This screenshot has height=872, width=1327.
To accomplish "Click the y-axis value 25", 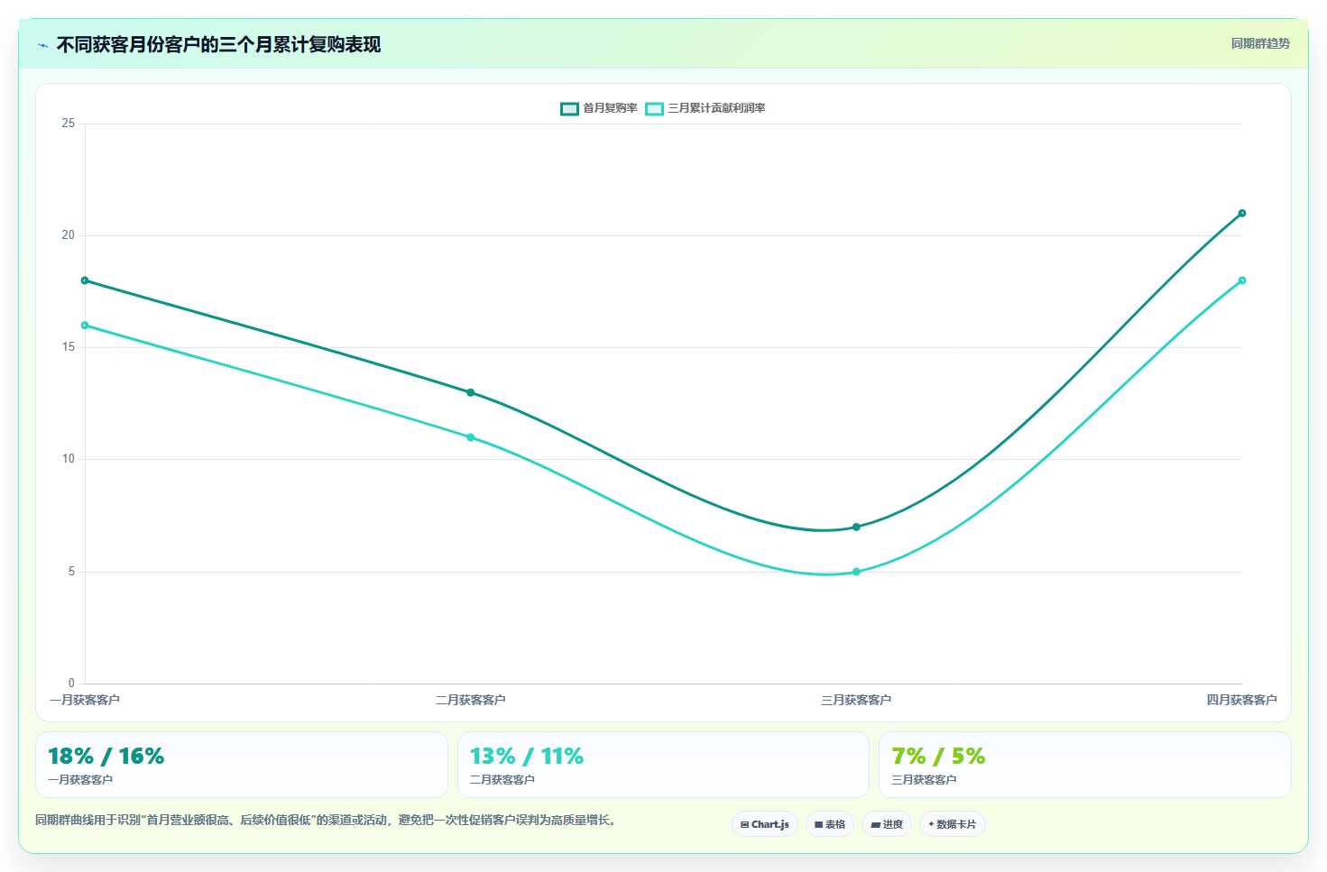I will coord(69,124).
